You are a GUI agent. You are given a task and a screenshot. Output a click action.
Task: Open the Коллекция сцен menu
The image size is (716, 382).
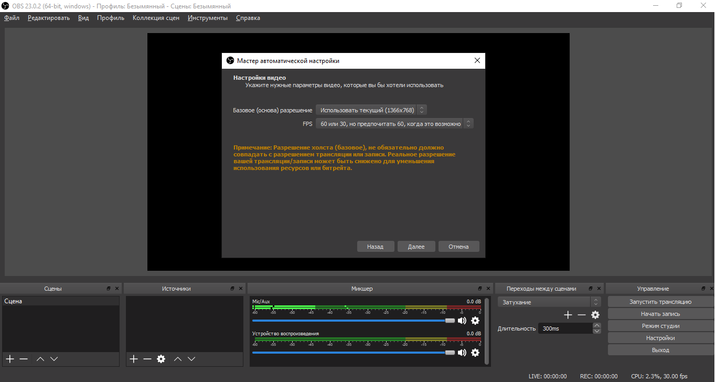tap(156, 18)
